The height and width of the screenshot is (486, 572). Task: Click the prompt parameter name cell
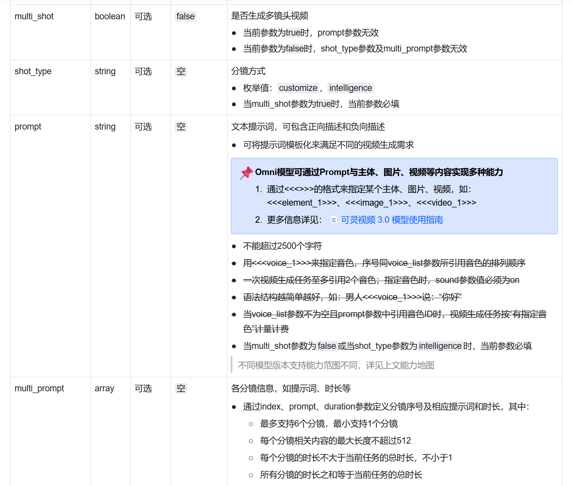tap(28, 127)
